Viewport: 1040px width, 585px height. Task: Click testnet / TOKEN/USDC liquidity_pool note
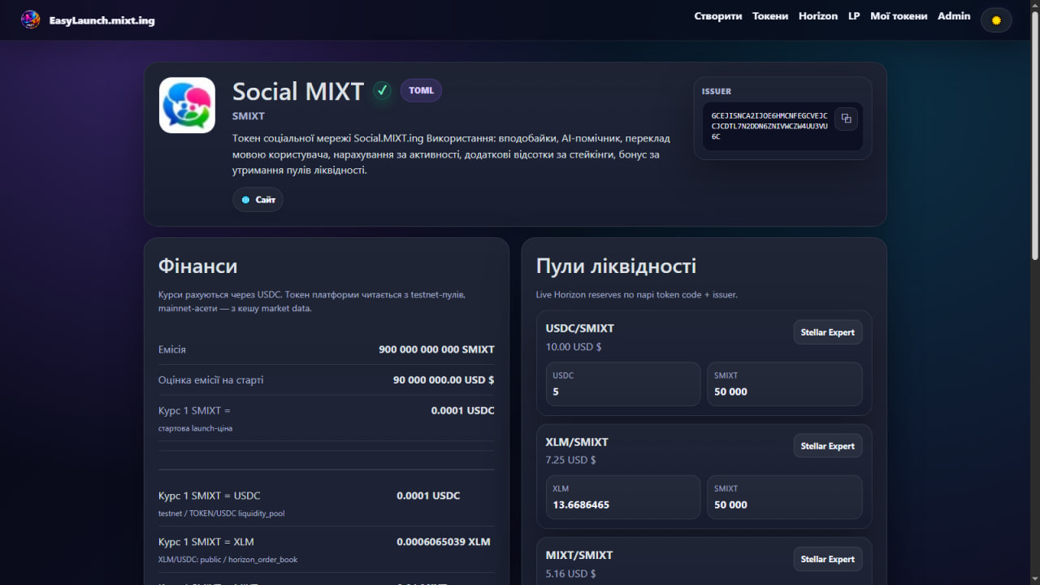pyautogui.click(x=221, y=513)
